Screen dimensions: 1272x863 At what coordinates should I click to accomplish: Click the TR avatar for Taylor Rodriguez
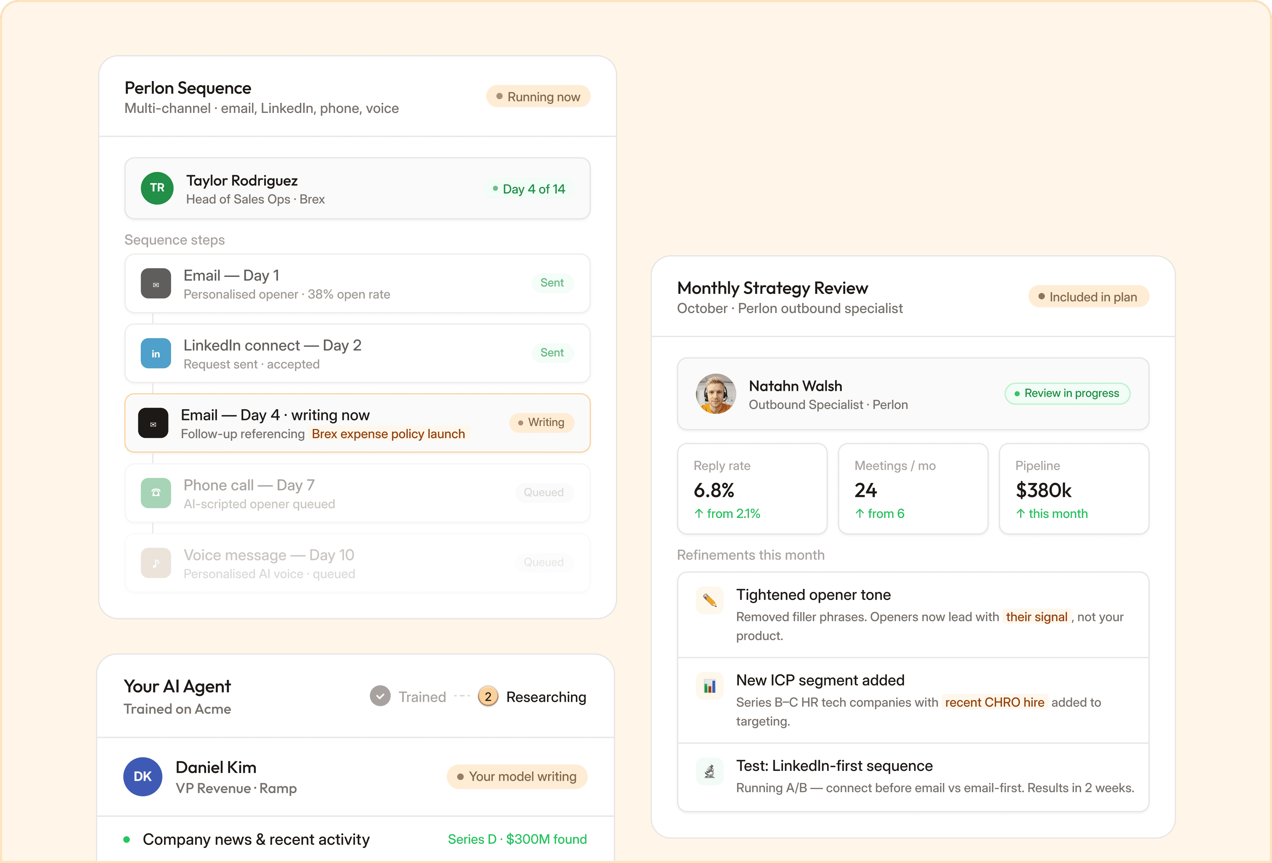click(157, 188)
